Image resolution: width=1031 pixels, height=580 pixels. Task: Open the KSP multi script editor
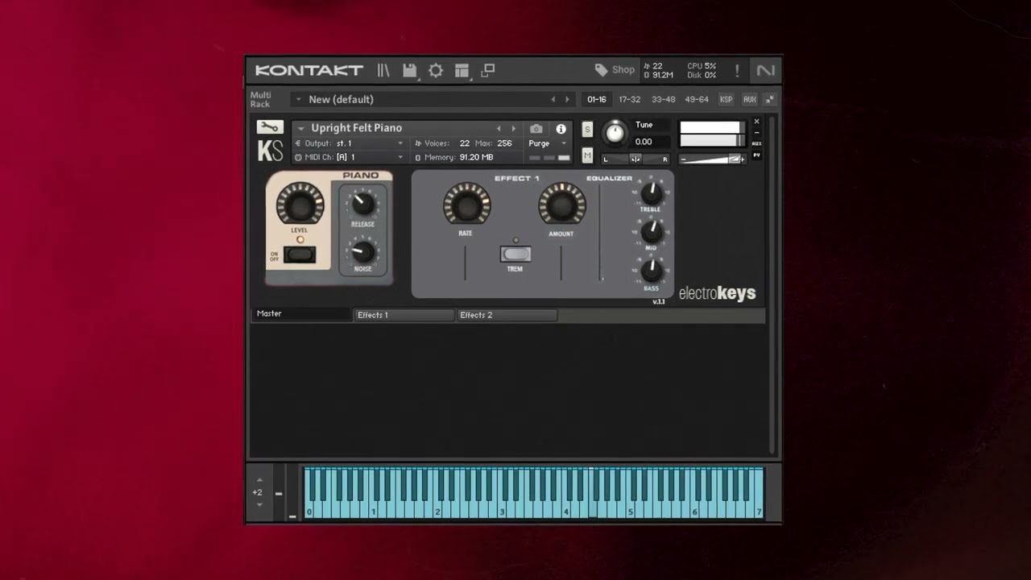click(x=727, y=100)
